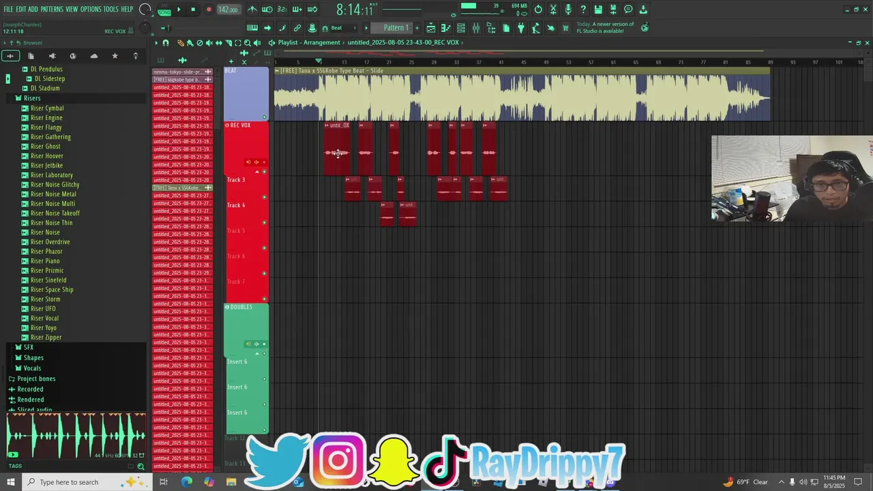Save the project with the floppy icon
This screenshot has height=491, width=873.
click(598, 10)
